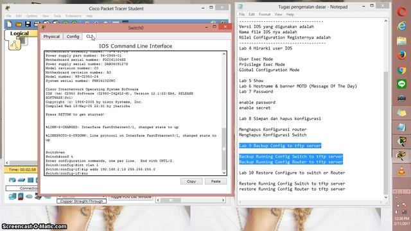
Task: Open Packet Tracer Extensions menu
Action: (73, 16)
